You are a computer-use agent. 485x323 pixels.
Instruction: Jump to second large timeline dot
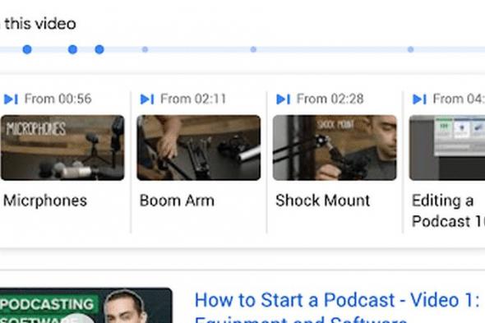pos(72,49)
